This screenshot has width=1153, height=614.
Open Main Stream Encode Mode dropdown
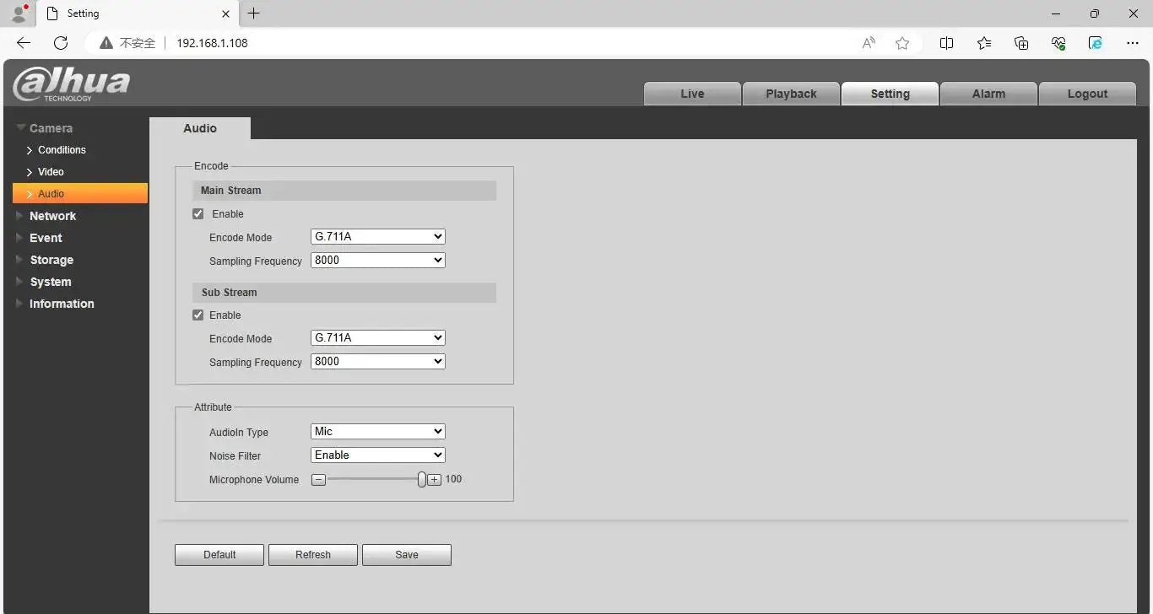pyautogui.click(x=377, y=237)
